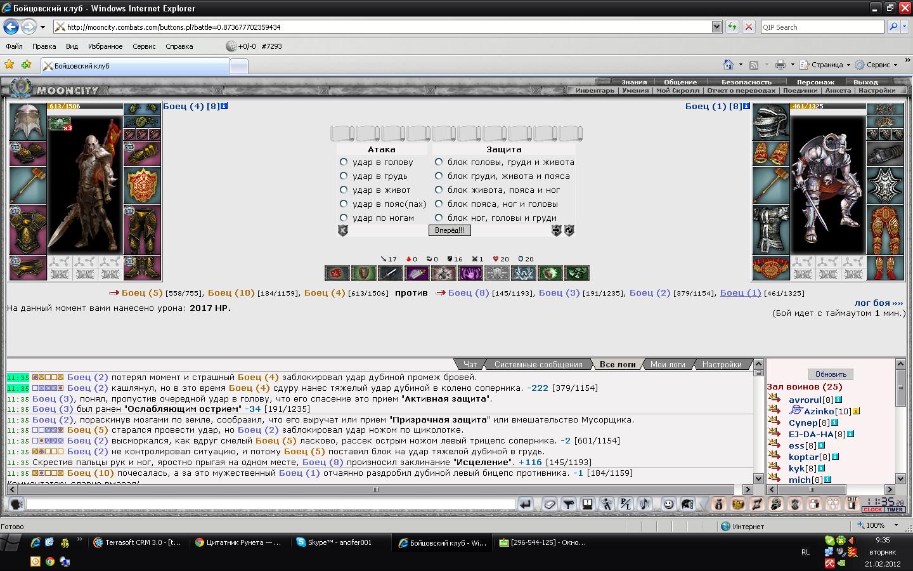Select attack option удар в пояс(пах)

coord(344,204)
